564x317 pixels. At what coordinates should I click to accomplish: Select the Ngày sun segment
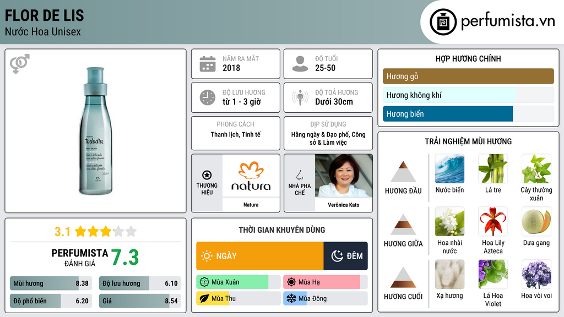click(260, 256)
